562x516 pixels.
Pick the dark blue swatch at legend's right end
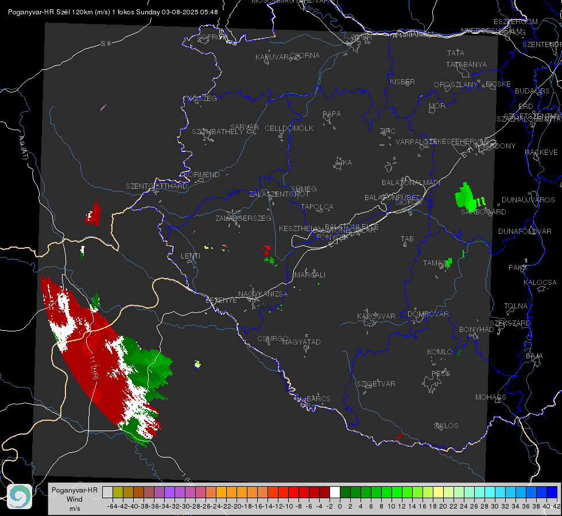[x=552, y=492]
